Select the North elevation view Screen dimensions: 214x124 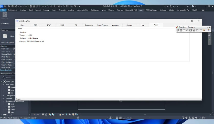13,107
